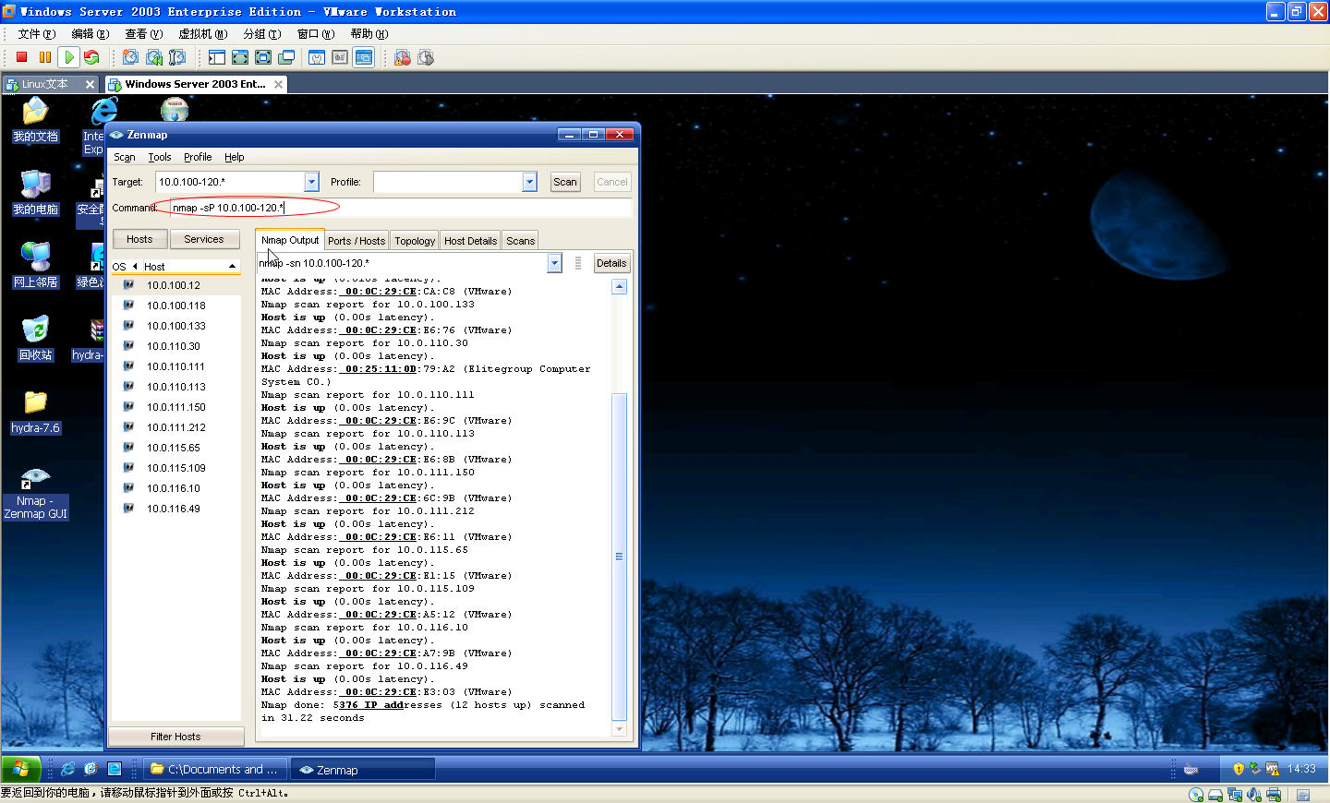Open Zenmap Profile menu
This screenshot has height=803, width=1330.
(198, 157)
